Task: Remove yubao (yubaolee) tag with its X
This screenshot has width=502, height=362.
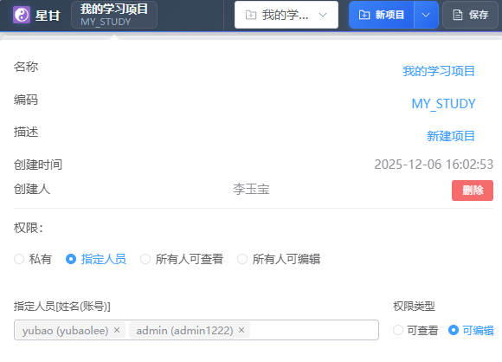Action: click(117, 330)
